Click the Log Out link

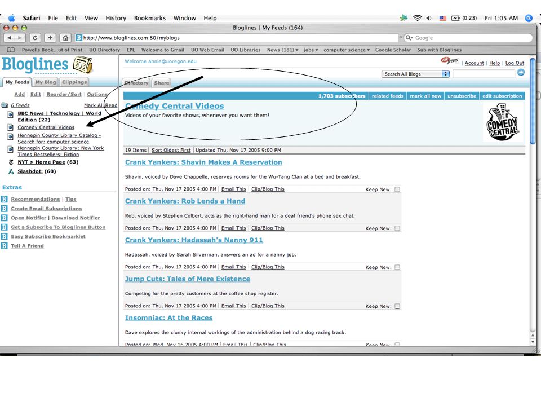(515, 63)
